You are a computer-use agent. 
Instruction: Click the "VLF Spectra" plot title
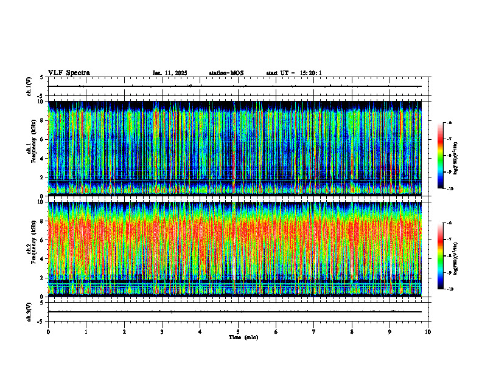tap(69, 73)
